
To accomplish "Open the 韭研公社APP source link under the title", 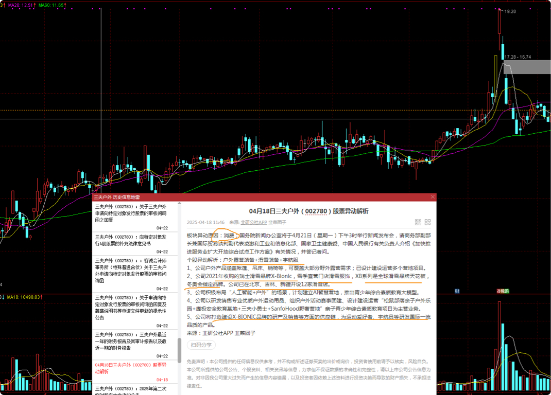I will point(254,222).
